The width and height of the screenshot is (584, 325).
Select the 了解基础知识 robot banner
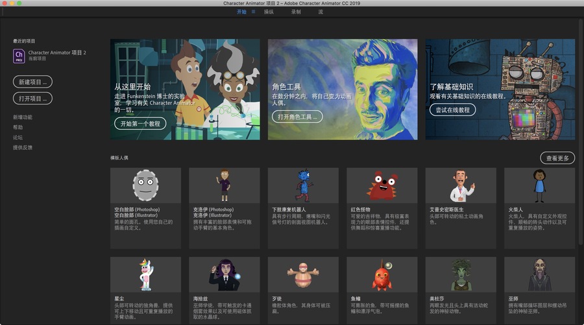500,90
